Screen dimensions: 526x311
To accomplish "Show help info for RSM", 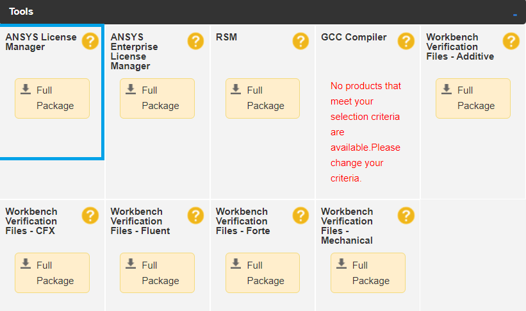I will click(x=300, y=41).
